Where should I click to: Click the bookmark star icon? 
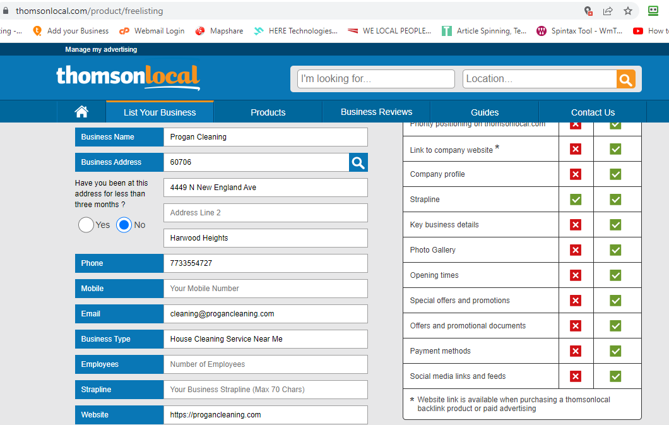(627, 11)
